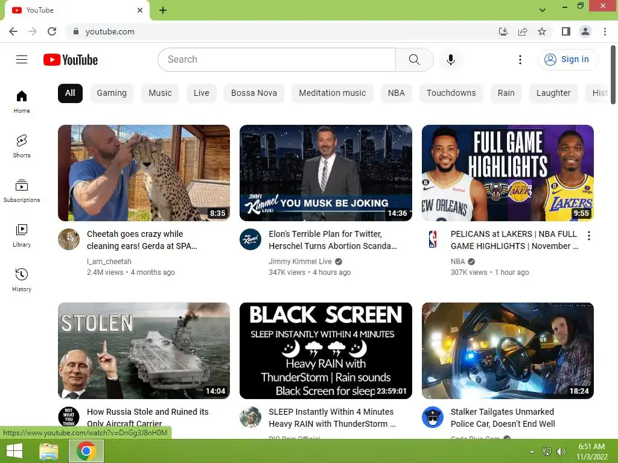
Task: Play the Jimmy Kimmel thumbnail
Action: click(x=325, y=173)
